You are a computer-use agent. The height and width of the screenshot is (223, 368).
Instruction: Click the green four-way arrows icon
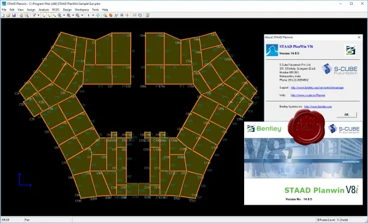[98, 15]
